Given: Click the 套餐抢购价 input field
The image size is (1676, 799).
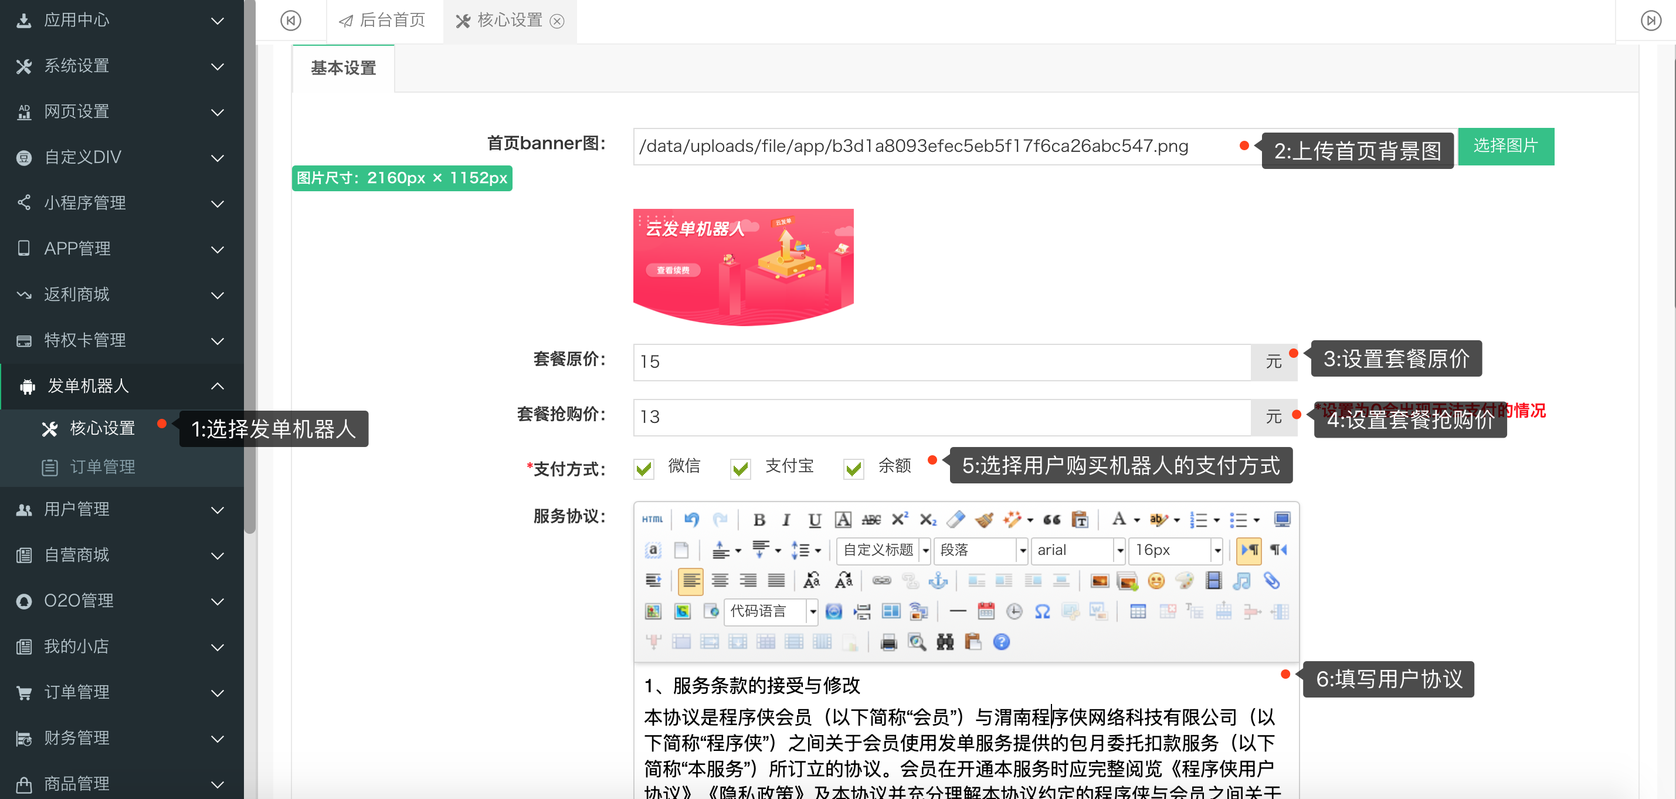Looking at the screenshot, I should pyautogui.click(x=941, y=417).
